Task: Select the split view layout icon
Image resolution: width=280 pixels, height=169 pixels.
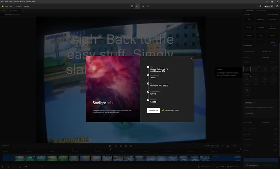Action: (x=143, y=6)
